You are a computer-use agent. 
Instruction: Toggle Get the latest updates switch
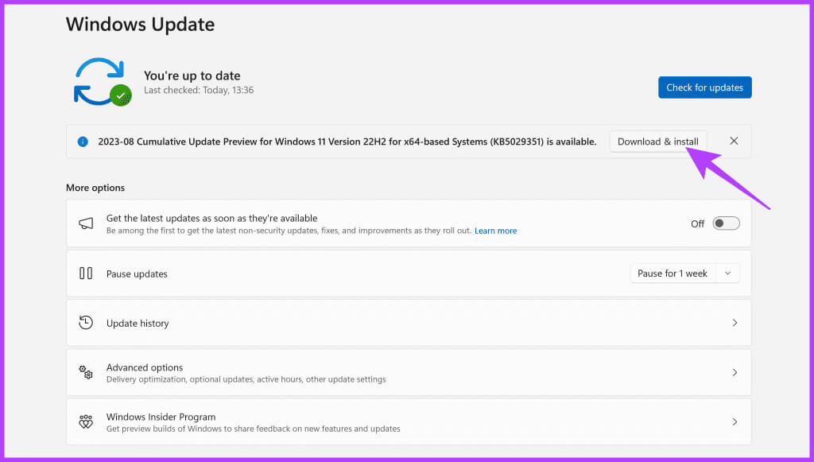[x=726, y=223]
